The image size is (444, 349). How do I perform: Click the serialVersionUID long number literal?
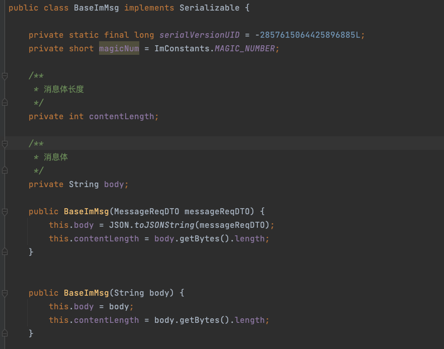(x=309, y=35)
